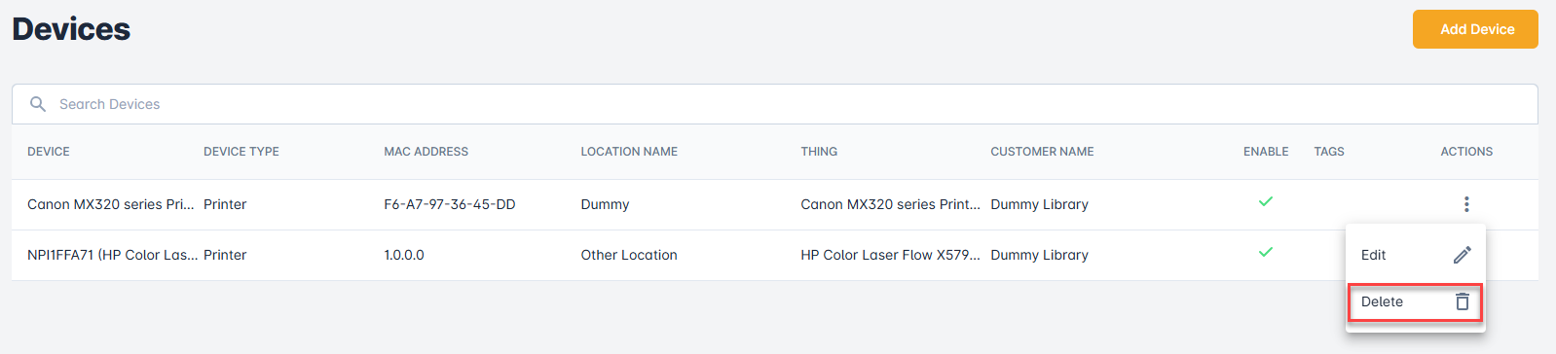The image size is (1556, 354).
Task: Click the trash can icon beside Delete
Action: pos(1463,301)
